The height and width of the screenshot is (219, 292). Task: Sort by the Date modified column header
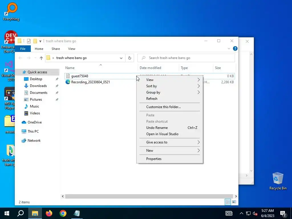pos(159,68)
